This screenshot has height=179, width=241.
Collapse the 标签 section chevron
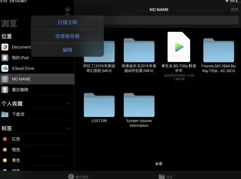pos(69,128)
